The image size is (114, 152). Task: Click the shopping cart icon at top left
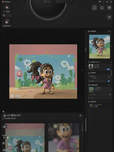click(7, 7)
